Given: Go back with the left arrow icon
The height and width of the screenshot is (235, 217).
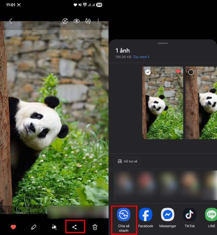Looking at the screenshot, I should [11, 21].
